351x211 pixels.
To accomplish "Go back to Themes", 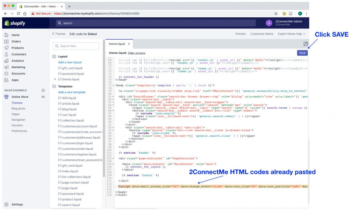I will [59, 34].
